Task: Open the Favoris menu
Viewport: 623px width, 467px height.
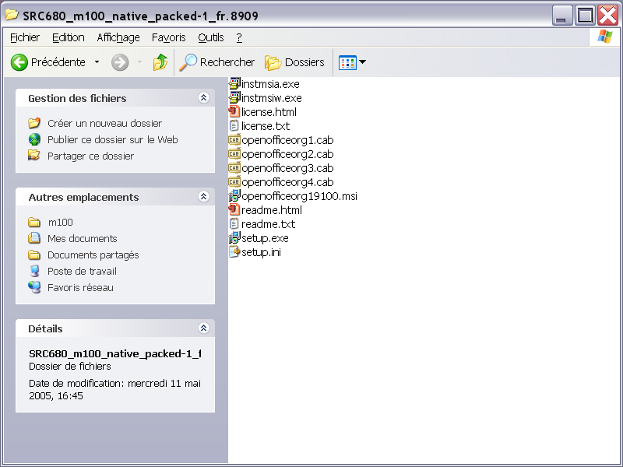Action: point(168,37)
